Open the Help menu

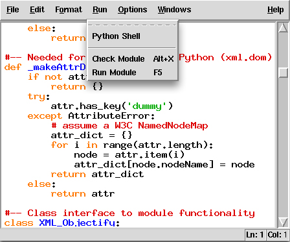pyautogui.click(x=276, y=10)
